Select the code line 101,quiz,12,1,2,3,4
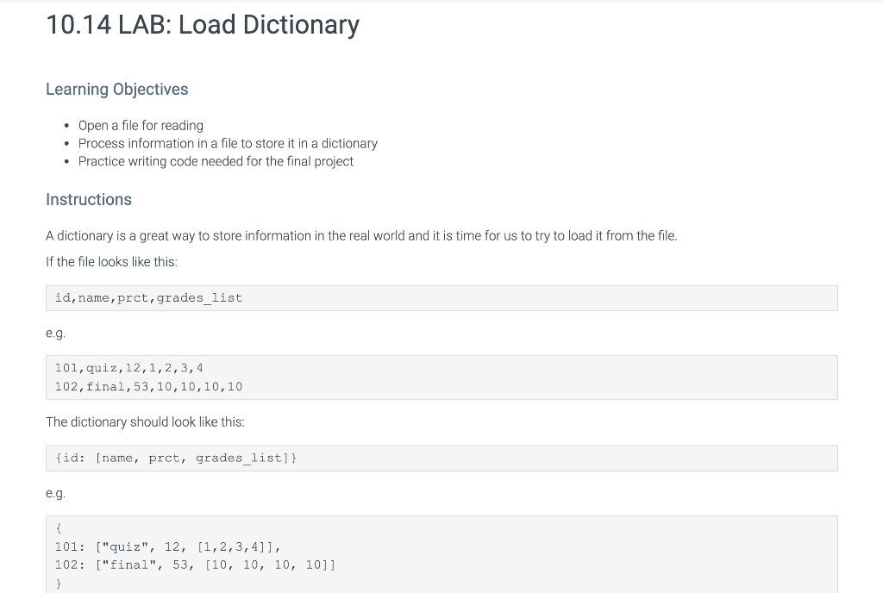883x593 pixels. tap(128, 367)
